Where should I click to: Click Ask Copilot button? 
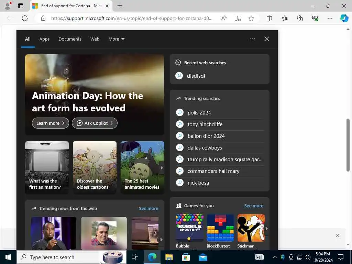(x=95, y=123)
